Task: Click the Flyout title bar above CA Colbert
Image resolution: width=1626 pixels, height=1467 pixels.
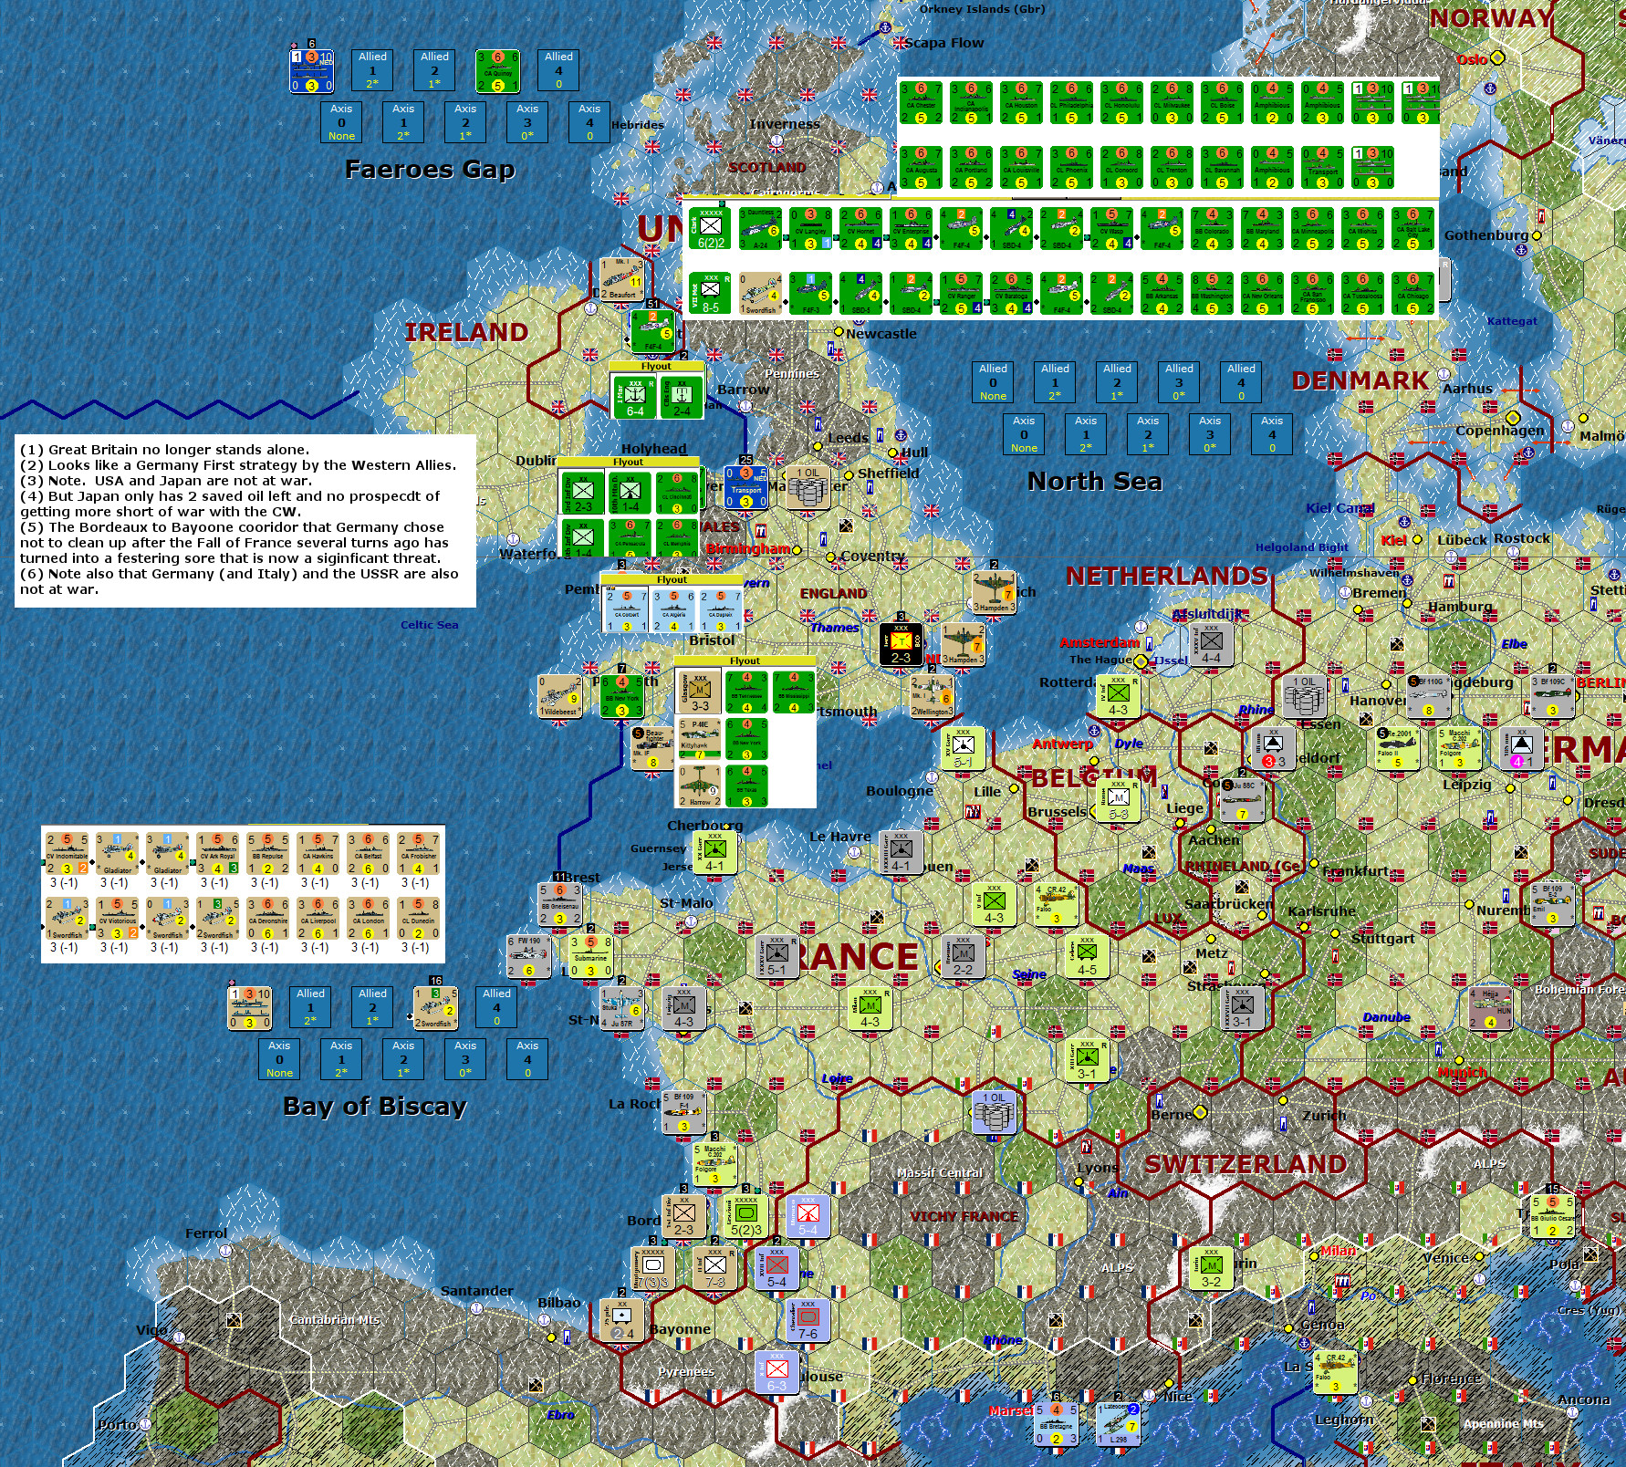Action: pos(672,579)
